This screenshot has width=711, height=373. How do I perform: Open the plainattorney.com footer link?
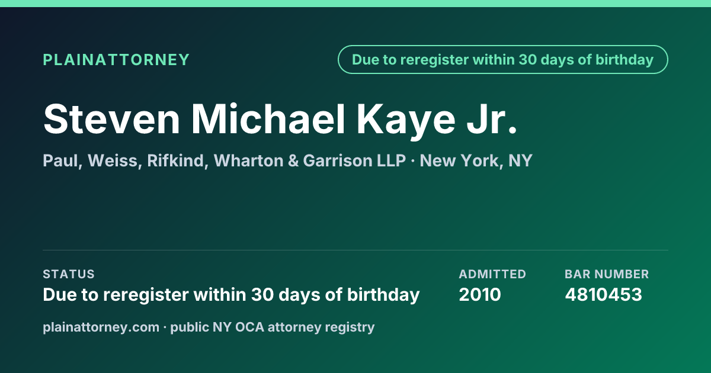[x=101, y=327]
